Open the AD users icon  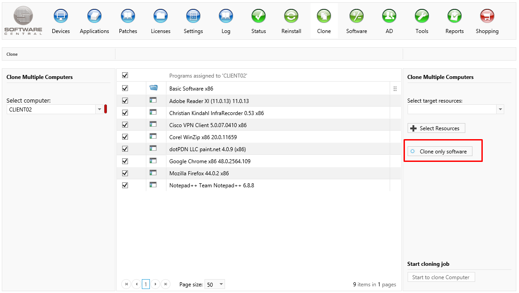click(x=389, y=17)
